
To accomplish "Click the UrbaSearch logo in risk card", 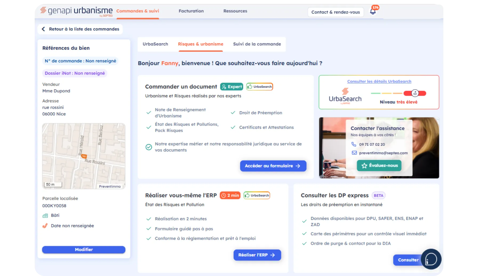I will 345,96.
